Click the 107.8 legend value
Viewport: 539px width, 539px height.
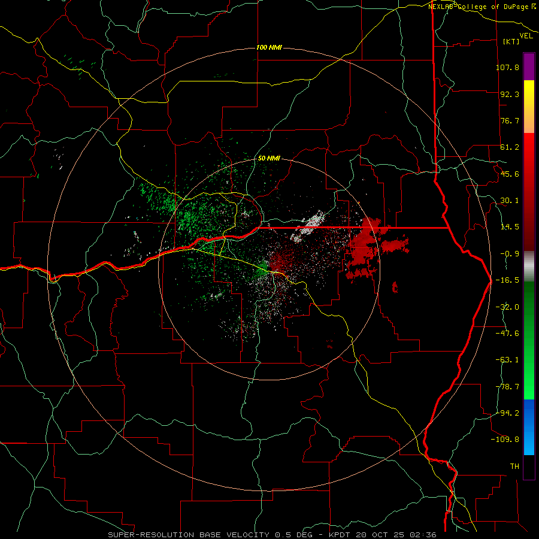[507, 67]
